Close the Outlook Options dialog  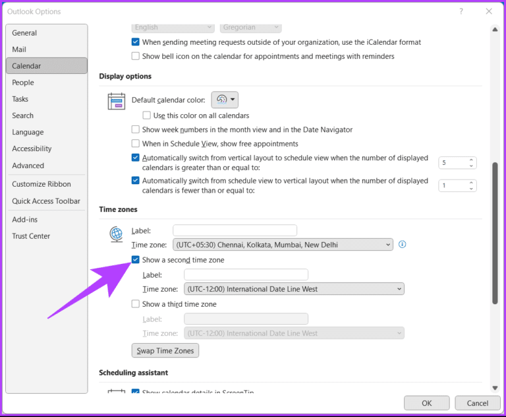[489, 12]
